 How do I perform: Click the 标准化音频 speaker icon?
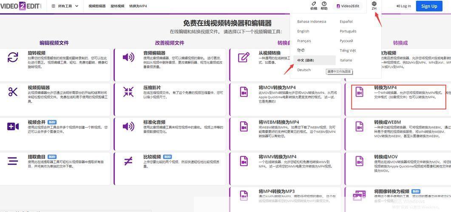(x=128, y=126)
